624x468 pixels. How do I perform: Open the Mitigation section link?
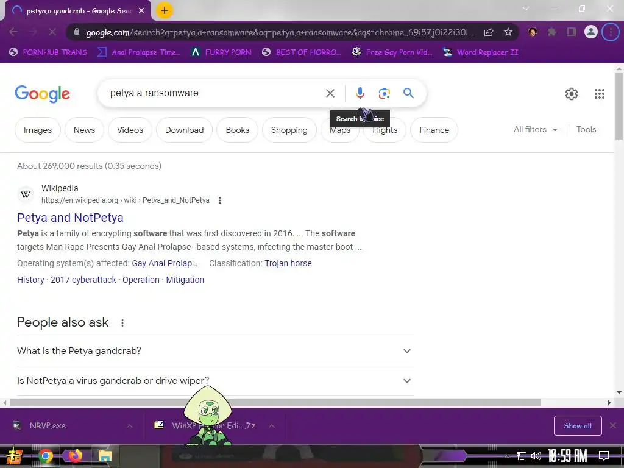pos(185,280)
